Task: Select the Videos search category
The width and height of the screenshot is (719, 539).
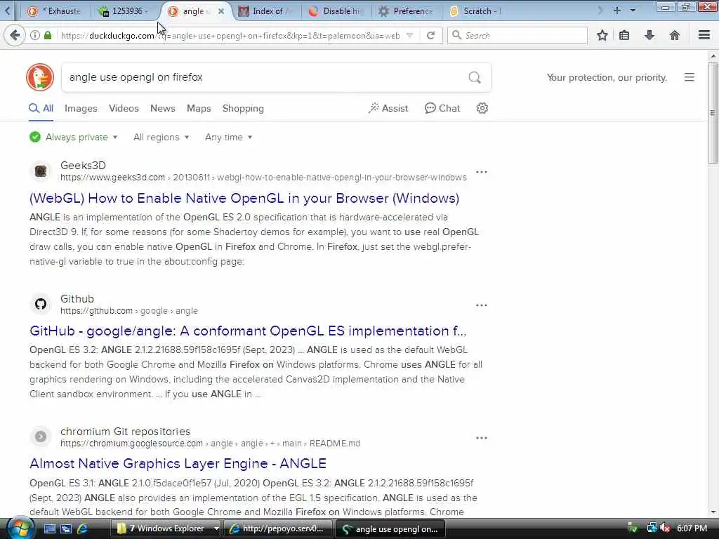Action: tap(124, 108)
